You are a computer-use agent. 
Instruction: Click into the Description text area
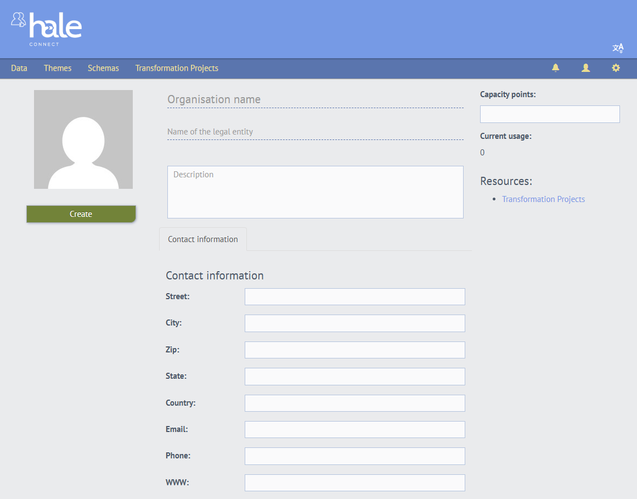pyautogui.click(x=315, y=192)
